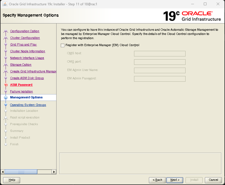Click the Management Options current step bullet

tap(6, 98)
